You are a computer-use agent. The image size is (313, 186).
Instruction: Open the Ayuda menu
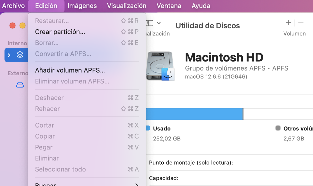(x=201, y=5)
